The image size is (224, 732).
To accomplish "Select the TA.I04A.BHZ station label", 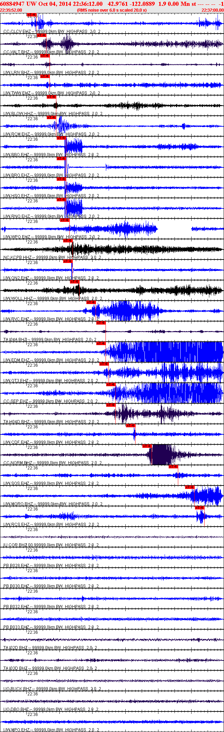I will pyautogui.click(x=50, y=340).
